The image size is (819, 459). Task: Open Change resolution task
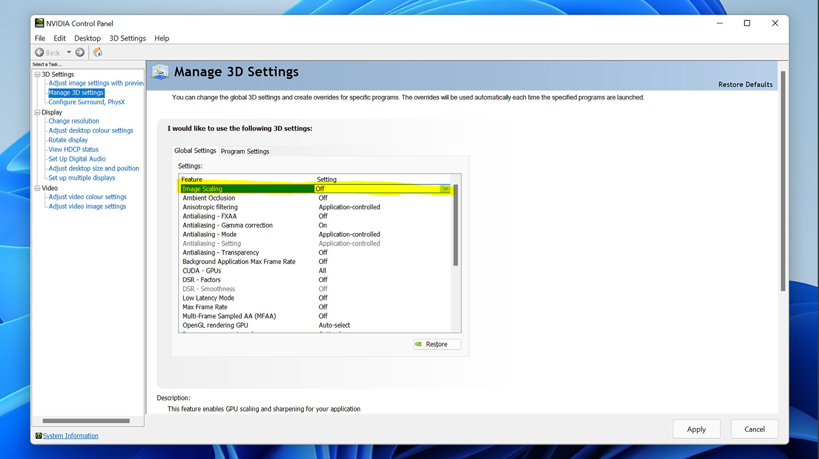74,121
